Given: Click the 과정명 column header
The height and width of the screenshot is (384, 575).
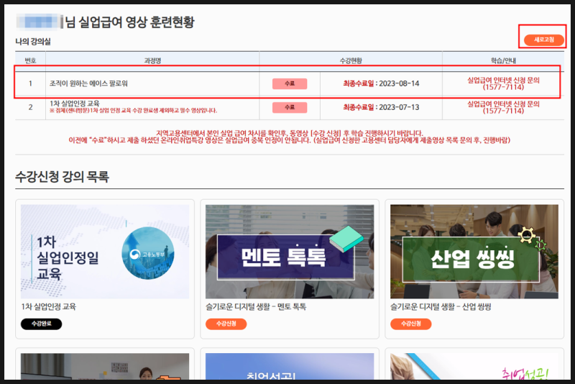Looking at the screenshot, I should click(152, 60).
